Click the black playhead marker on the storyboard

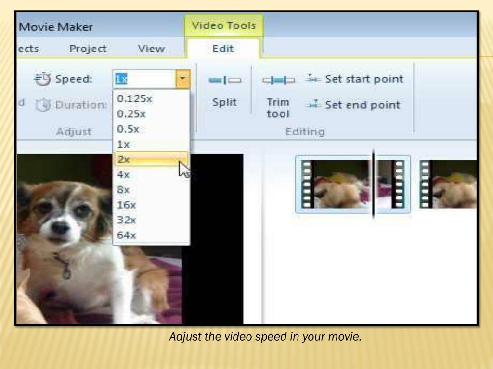coord(373,184)
